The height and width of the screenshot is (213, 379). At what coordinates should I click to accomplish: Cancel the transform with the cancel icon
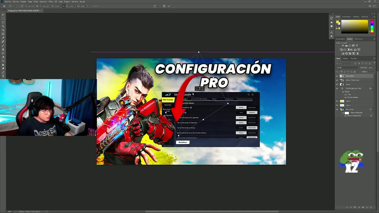(164, 6)
